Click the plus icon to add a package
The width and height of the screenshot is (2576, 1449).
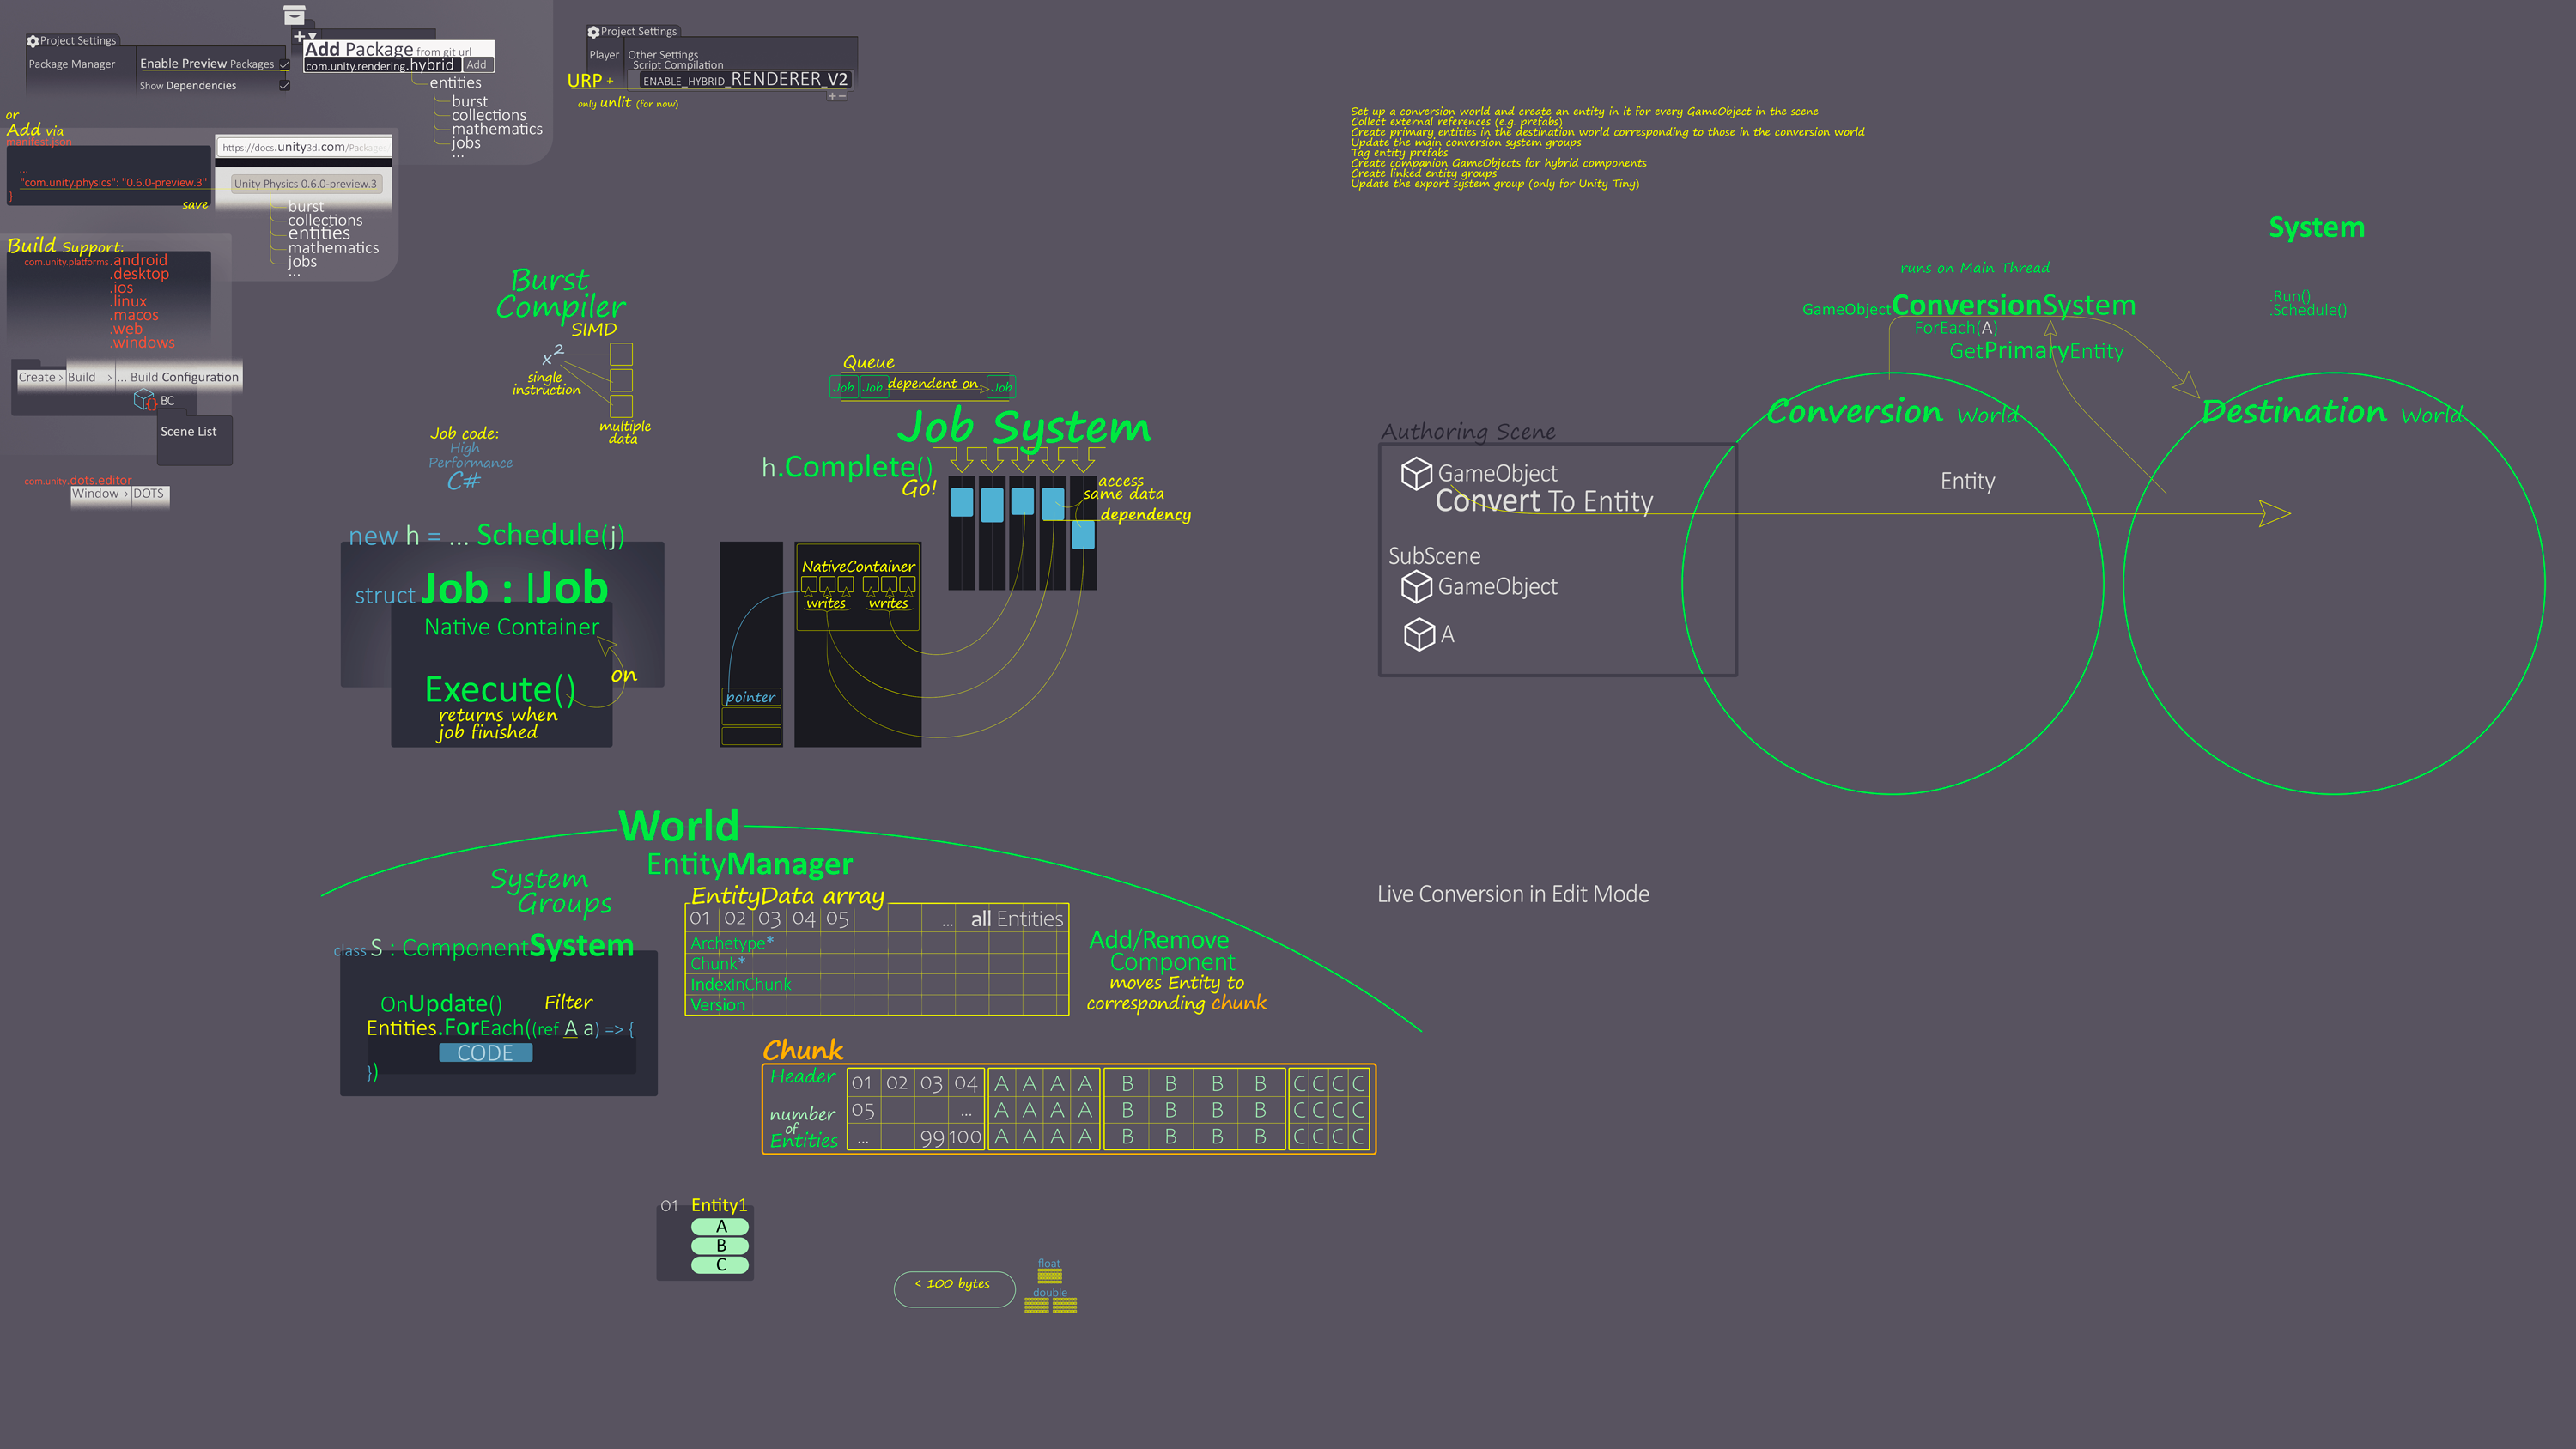[x=298, y=37]
